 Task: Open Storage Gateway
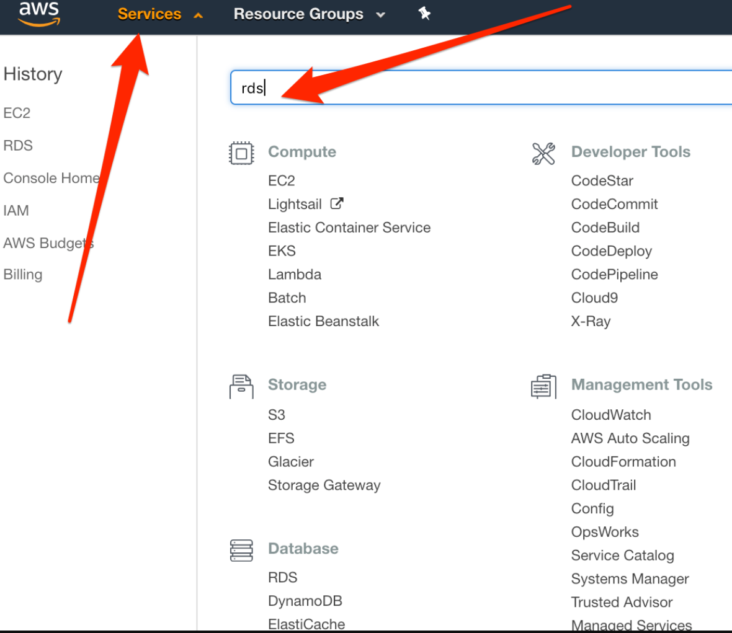tap(324, 485)
